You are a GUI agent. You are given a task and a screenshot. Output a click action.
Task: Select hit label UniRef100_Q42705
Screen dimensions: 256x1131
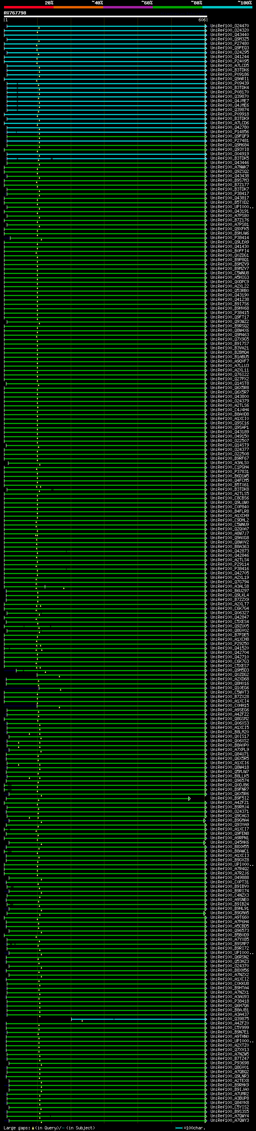tap(230, 573)
